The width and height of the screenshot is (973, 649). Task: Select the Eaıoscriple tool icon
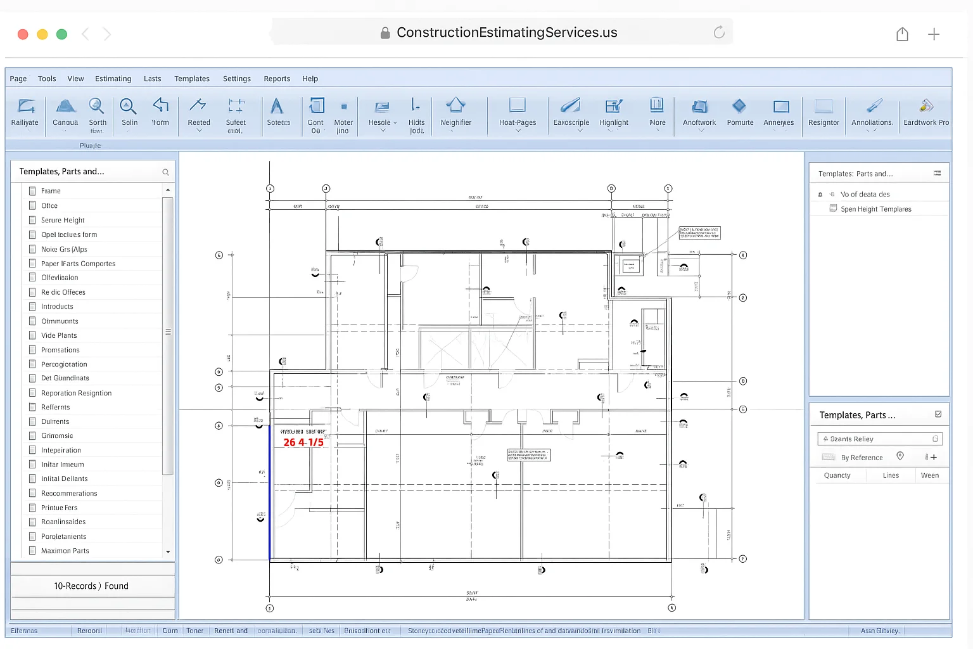[570, 105]
